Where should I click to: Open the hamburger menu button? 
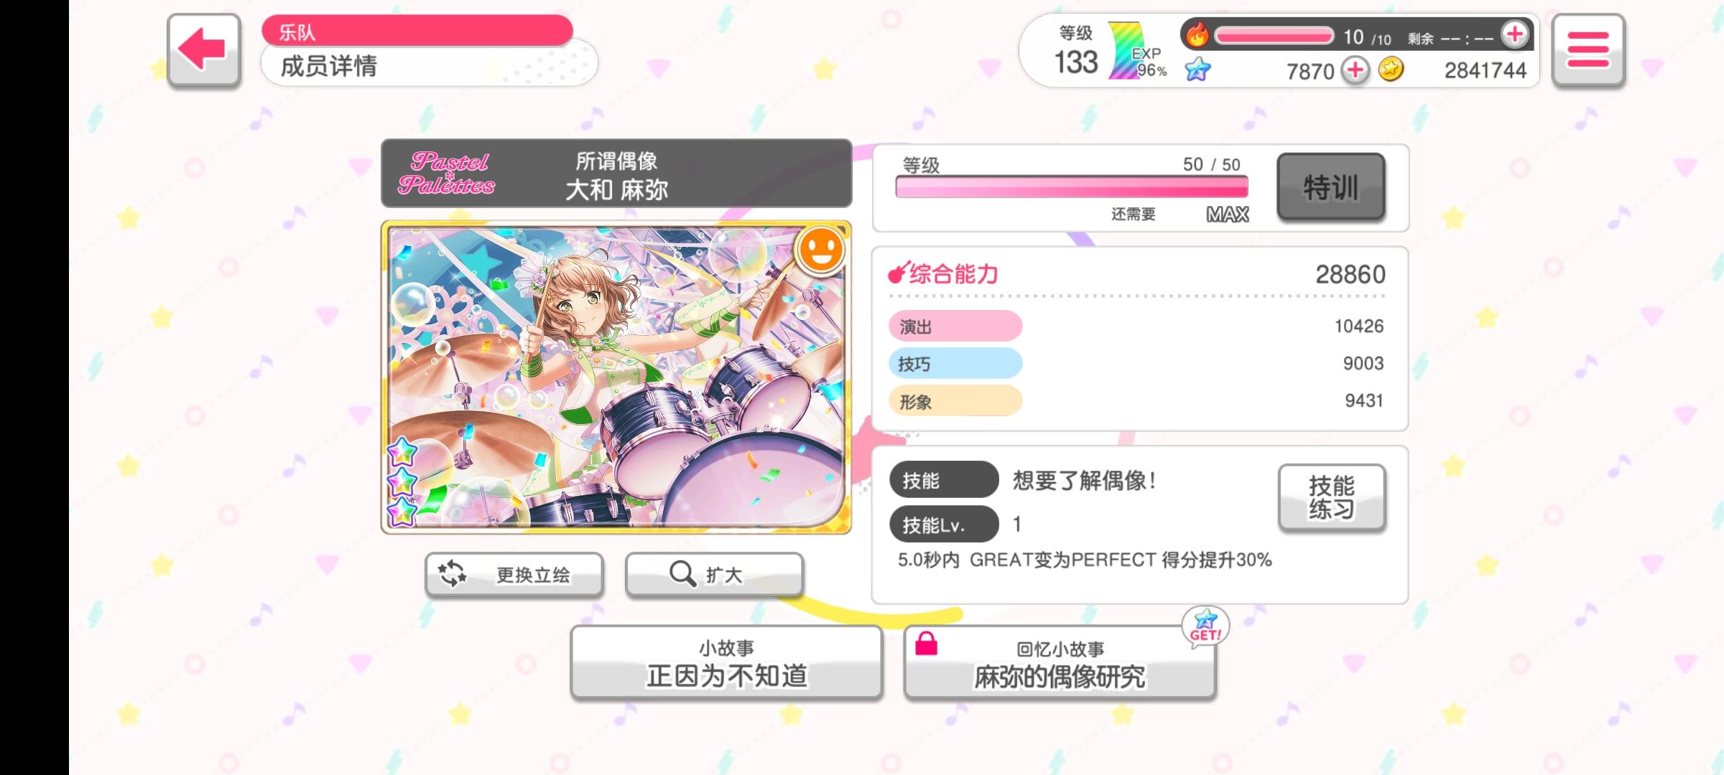click(x=1588, y=50)
